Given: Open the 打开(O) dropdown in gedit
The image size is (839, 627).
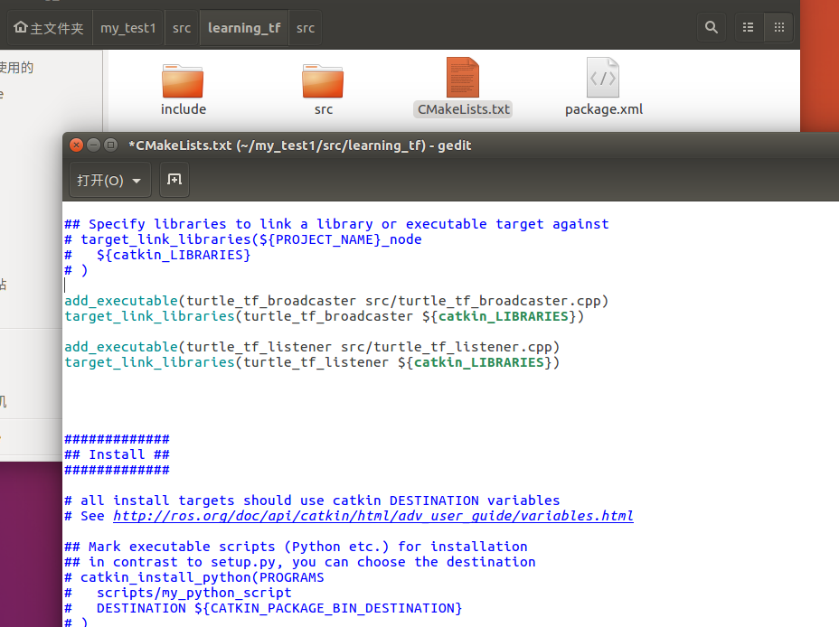Looking at the screenshot, I should (x=109, y=180).
